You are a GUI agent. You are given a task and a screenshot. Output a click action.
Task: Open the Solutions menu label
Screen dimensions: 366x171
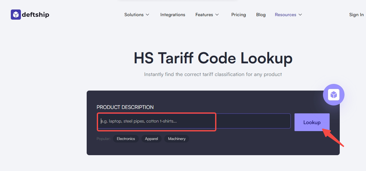[134, 15]
